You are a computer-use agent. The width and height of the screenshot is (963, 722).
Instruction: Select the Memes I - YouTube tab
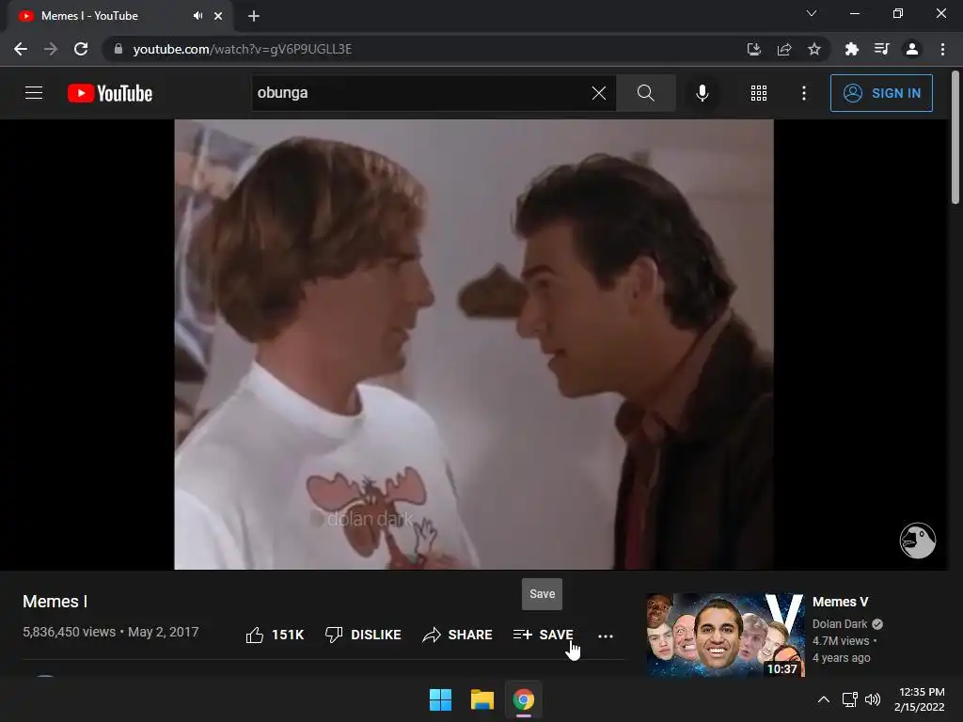[x=119, y=16]
